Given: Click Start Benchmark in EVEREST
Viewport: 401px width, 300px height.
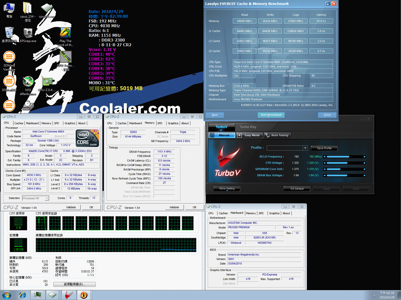Looking at the screenshot, I should [271, 115].
